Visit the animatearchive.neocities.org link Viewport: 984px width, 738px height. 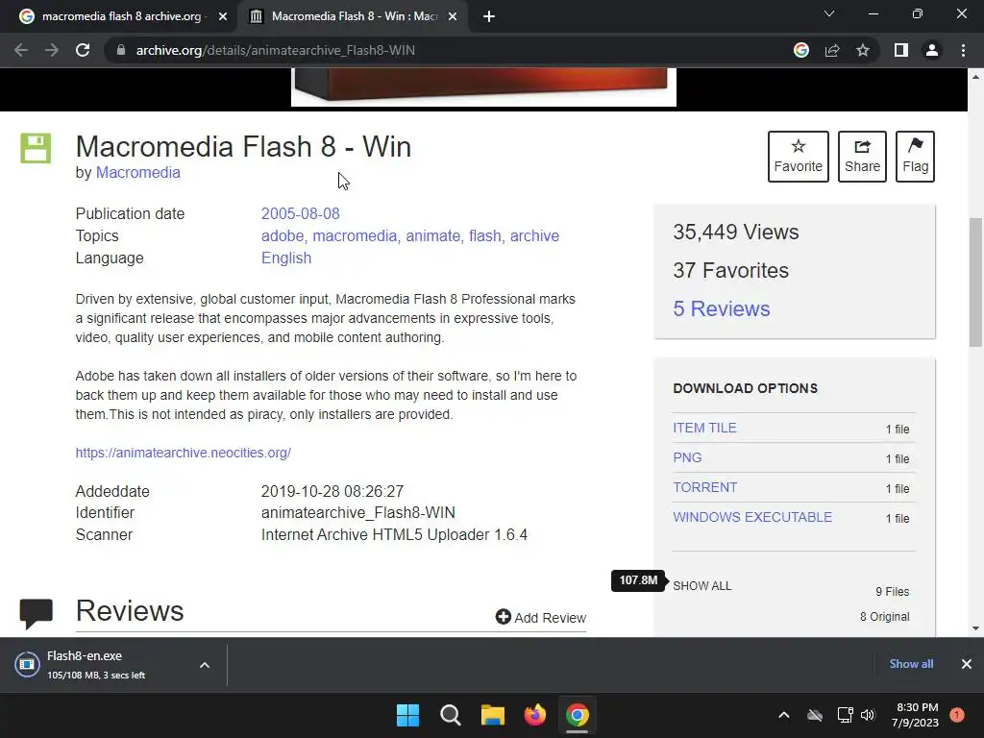click(184, 453)
